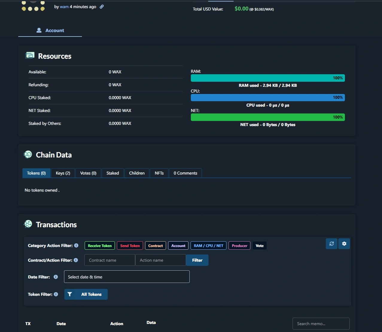The image size is (382, 332).
Task: Click the permalink chain icon beside '4 minutes ago'
Action: pos(102,7)
